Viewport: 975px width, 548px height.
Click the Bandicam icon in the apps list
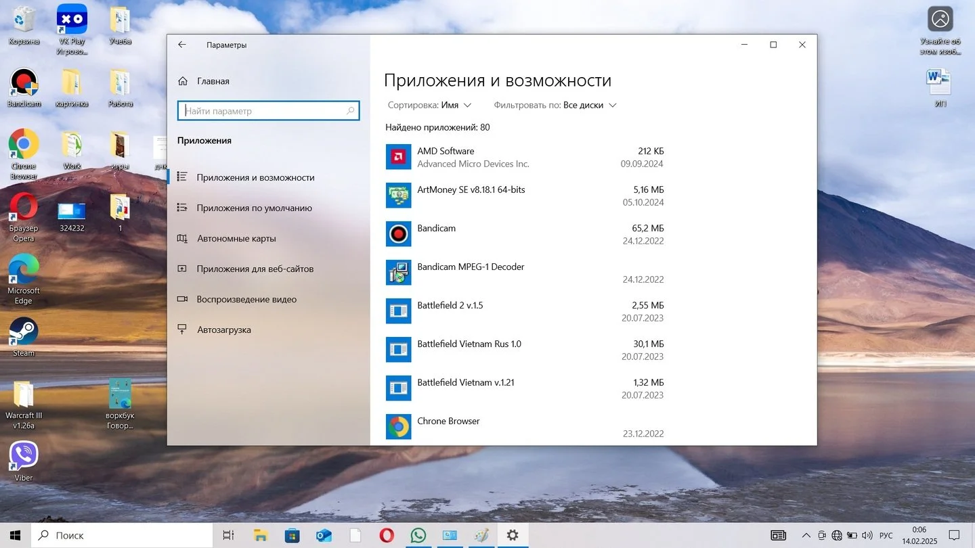398,234
